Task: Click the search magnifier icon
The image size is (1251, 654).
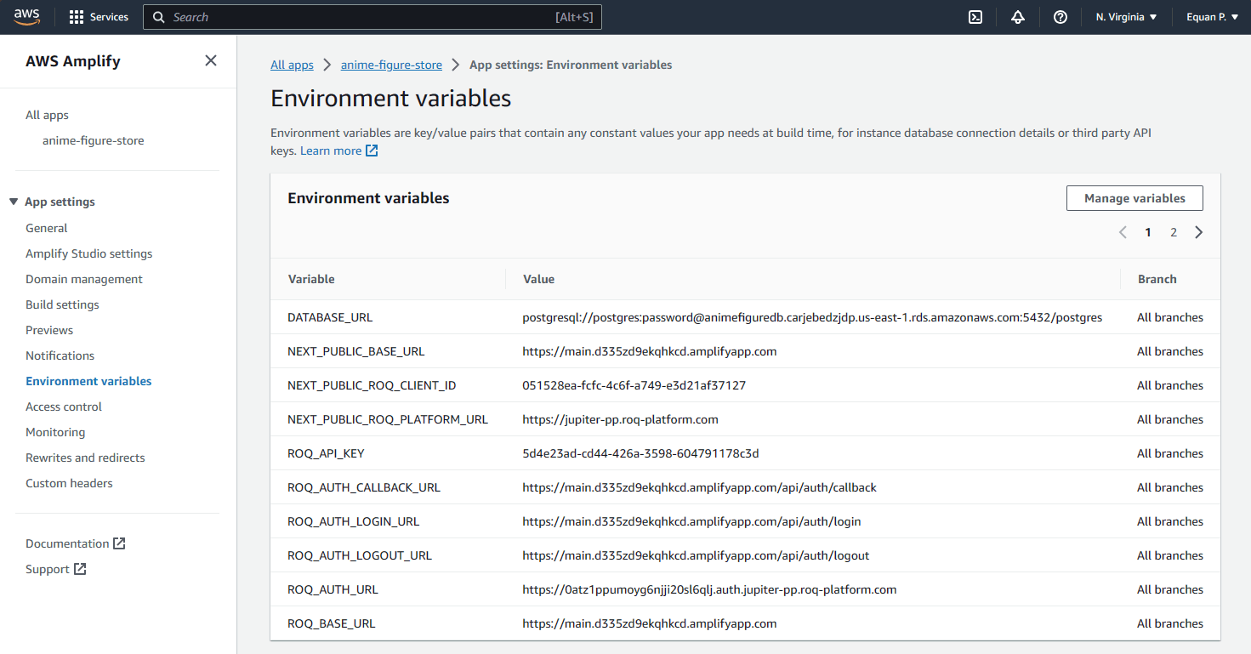Action: 158,17
